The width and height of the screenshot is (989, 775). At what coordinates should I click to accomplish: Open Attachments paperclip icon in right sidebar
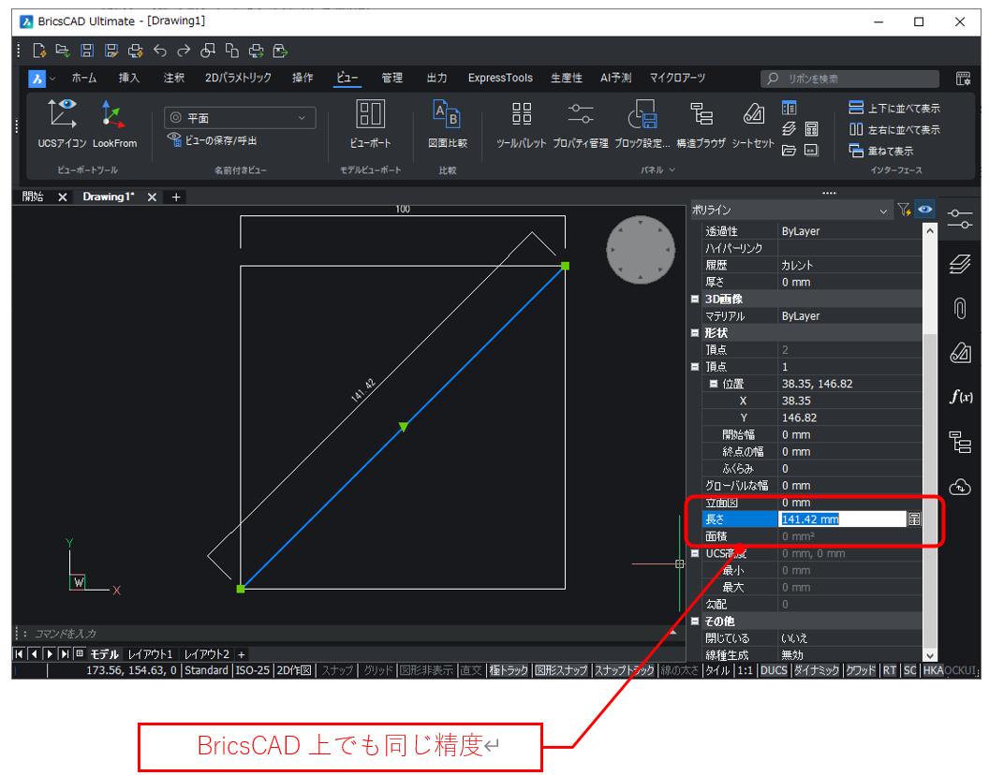tap(960, 308)
